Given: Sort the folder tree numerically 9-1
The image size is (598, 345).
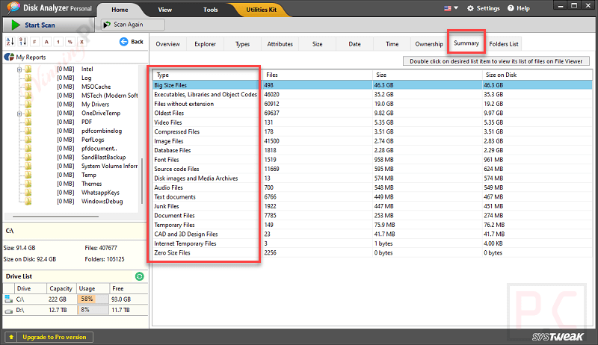Looking at the screenshot, I should [22, 42].
